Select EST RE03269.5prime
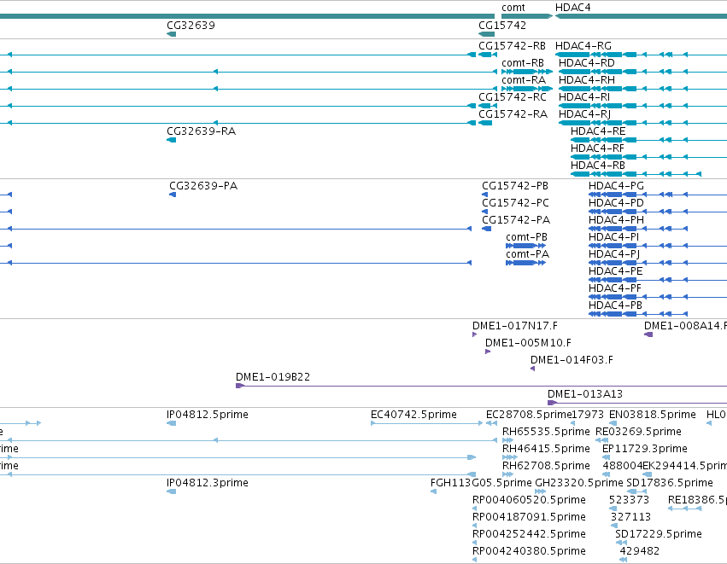 (638, 433)
